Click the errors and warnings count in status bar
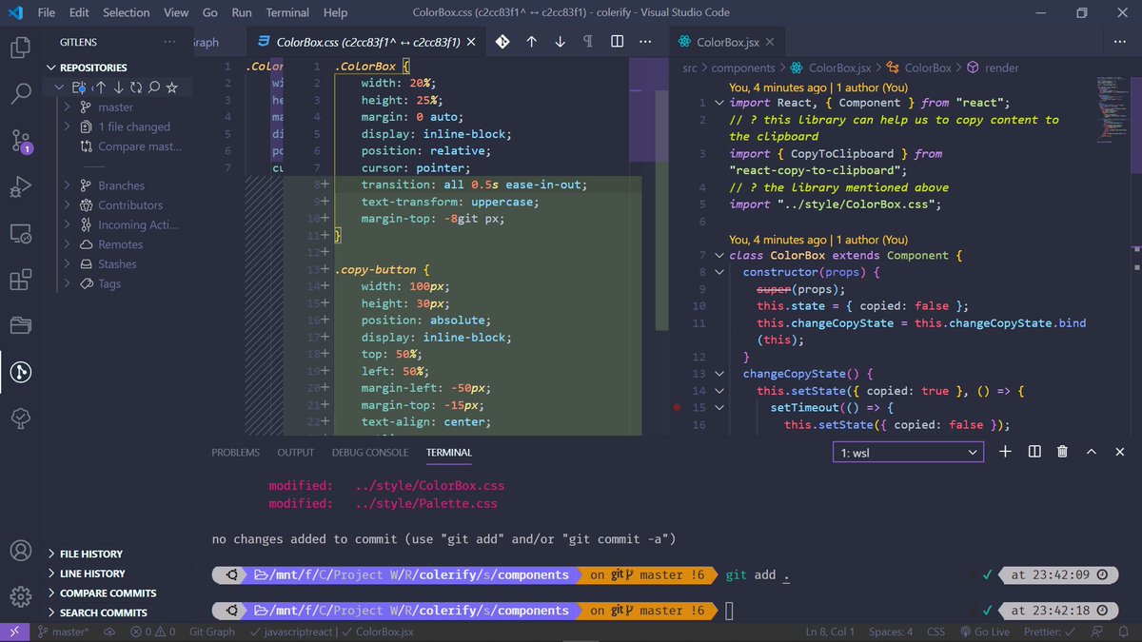This screenshot has height=642, width=1142. click(x=153, y=632)
